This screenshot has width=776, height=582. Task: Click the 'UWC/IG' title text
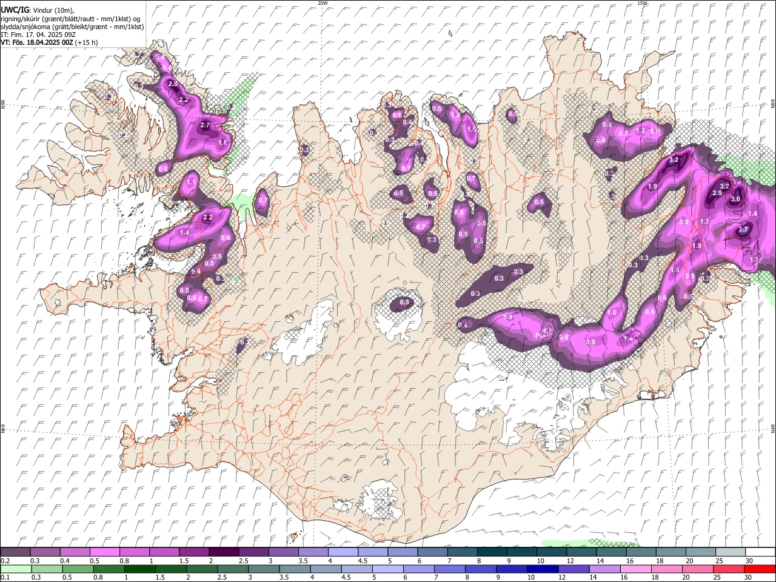click(15, 10)
